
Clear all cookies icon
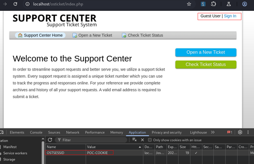coord(134,140)
